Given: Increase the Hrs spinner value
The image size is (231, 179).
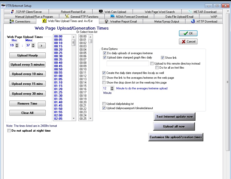Looking at the screenshot, I should click(17, 44).
